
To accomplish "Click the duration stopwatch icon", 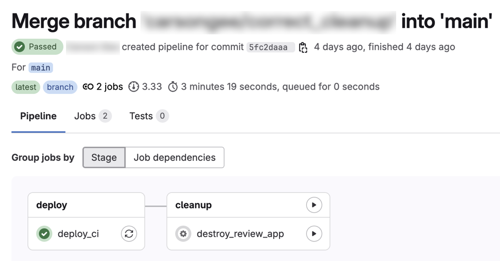I will (x=173, y=87).
